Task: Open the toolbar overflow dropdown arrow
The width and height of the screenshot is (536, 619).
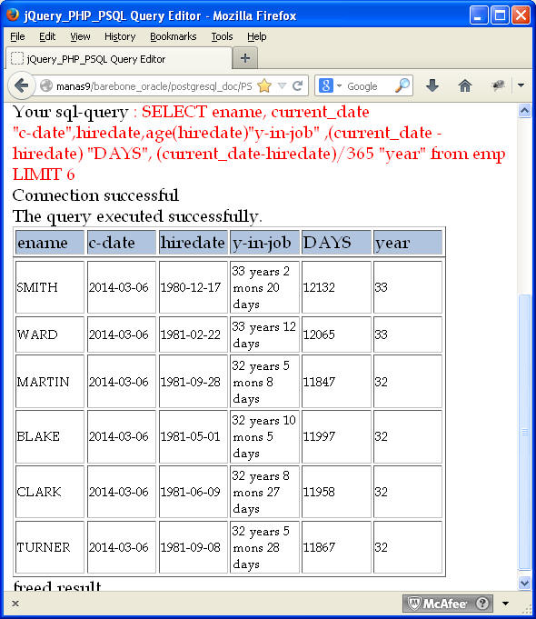Action: coord(521,85)
